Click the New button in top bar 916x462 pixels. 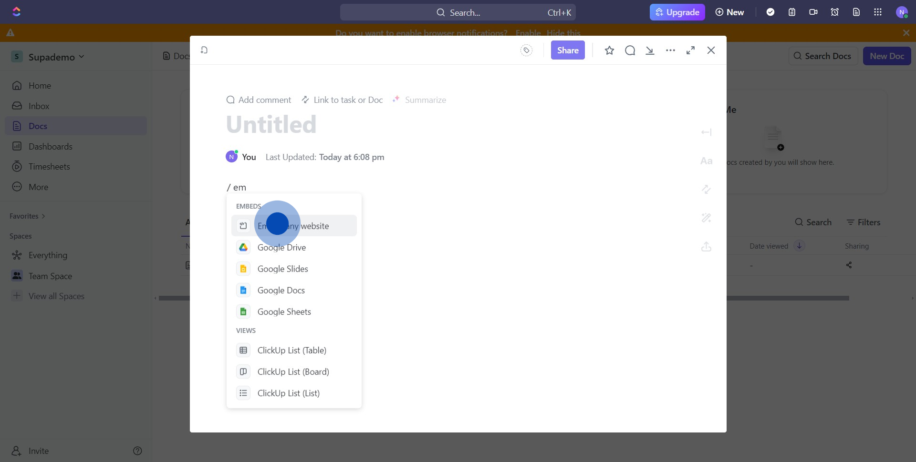pos(729,12)
